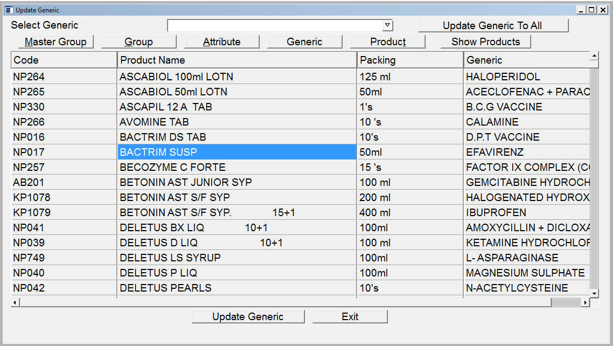
Task: Select DELETUS PEARLS product
Action: 237,288
